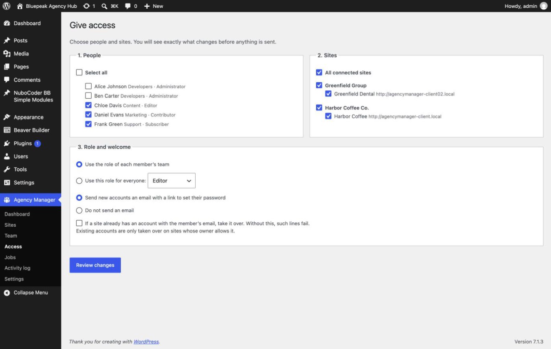Click the Beaver Builder icon
The width and height of the screenshot is (551, 349).
pos(7,130)
